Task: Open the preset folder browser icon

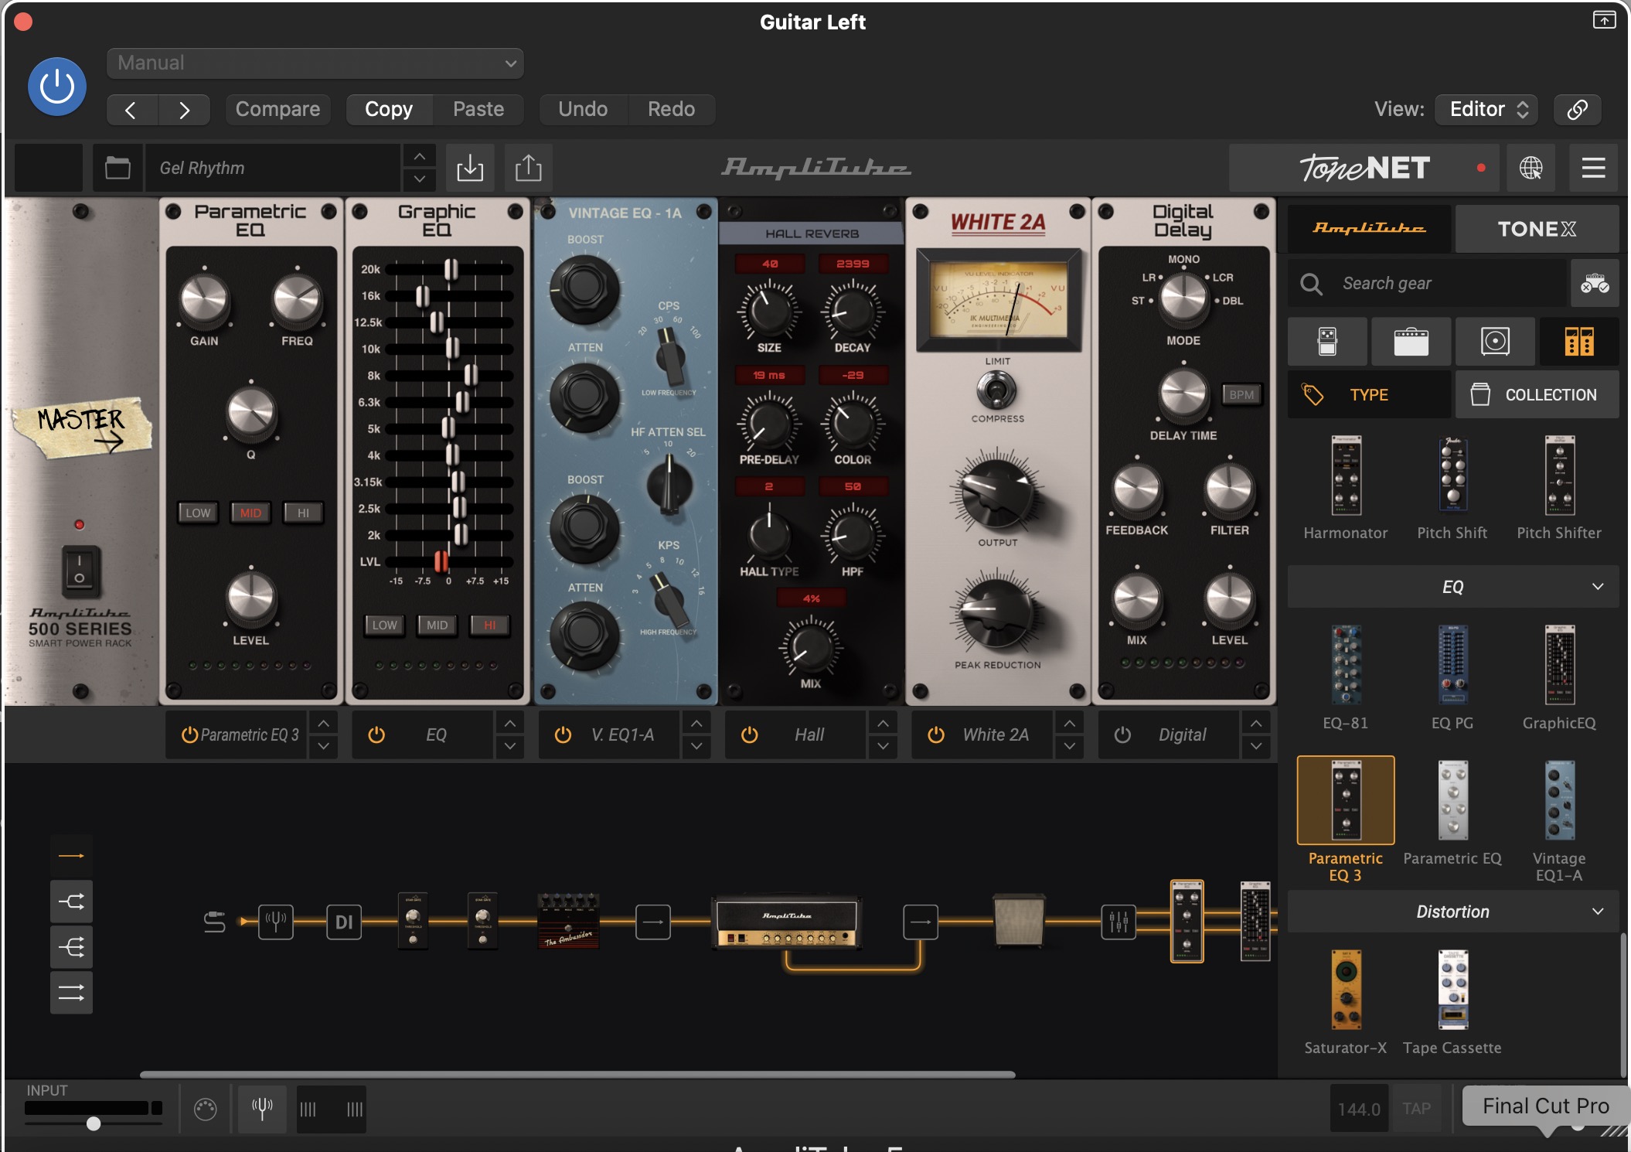Action: click(x=117, y=168)
